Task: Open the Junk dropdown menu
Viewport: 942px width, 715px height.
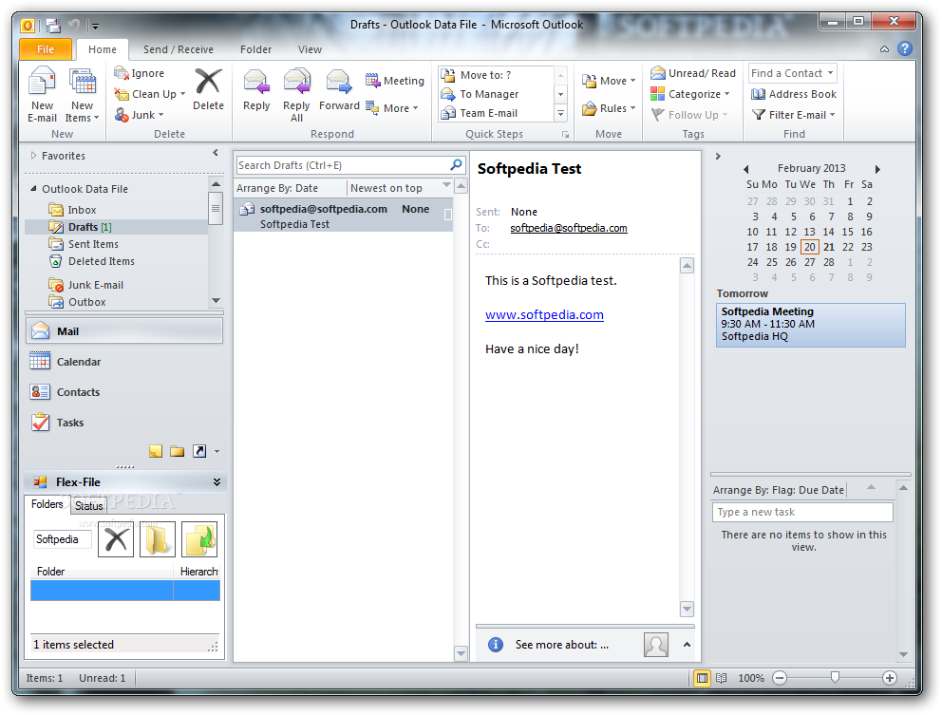Action: [x=161, y=115]
